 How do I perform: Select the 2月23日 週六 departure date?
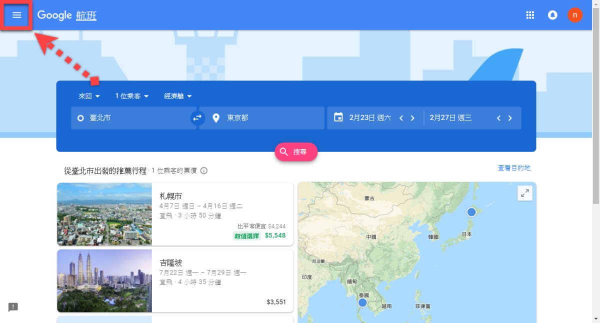[x=370, y=118]
